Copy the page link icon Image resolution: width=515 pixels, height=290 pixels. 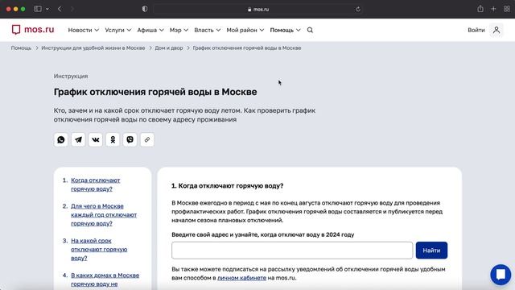[147, 139]
